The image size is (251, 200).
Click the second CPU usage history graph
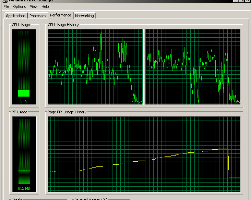(x=193, y=67)
